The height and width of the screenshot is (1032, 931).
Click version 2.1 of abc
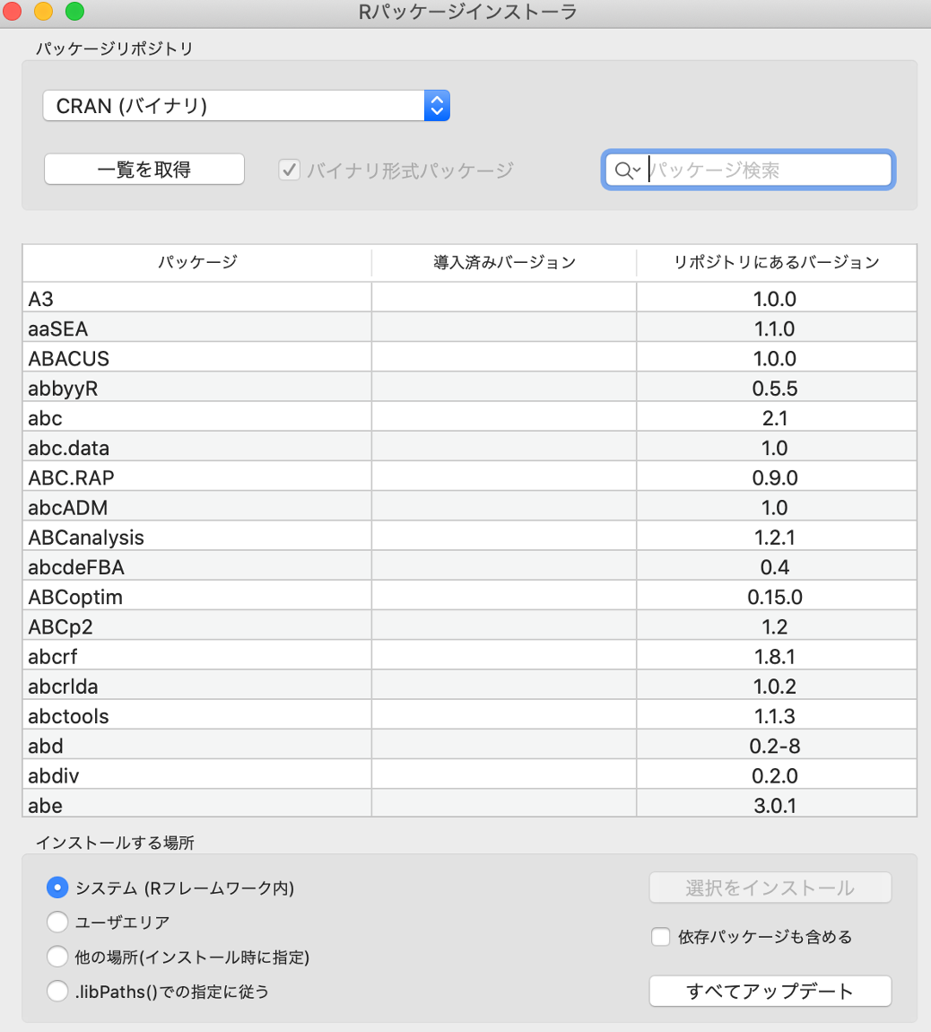775,418
